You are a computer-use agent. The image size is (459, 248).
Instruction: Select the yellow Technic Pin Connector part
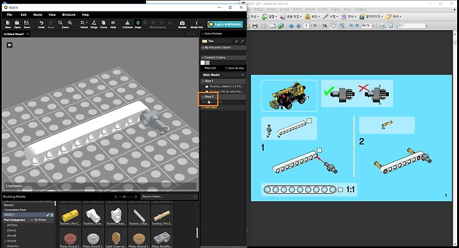70,216
